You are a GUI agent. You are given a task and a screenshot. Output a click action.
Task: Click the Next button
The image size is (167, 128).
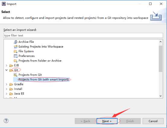pos(107,121)
